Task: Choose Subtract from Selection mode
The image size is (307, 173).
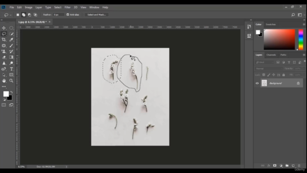Action: pos(30,15)
